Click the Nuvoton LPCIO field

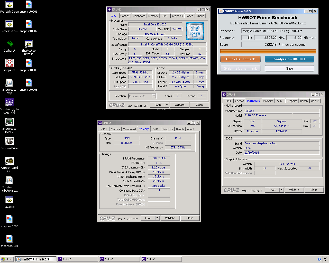tap(252, 131)
